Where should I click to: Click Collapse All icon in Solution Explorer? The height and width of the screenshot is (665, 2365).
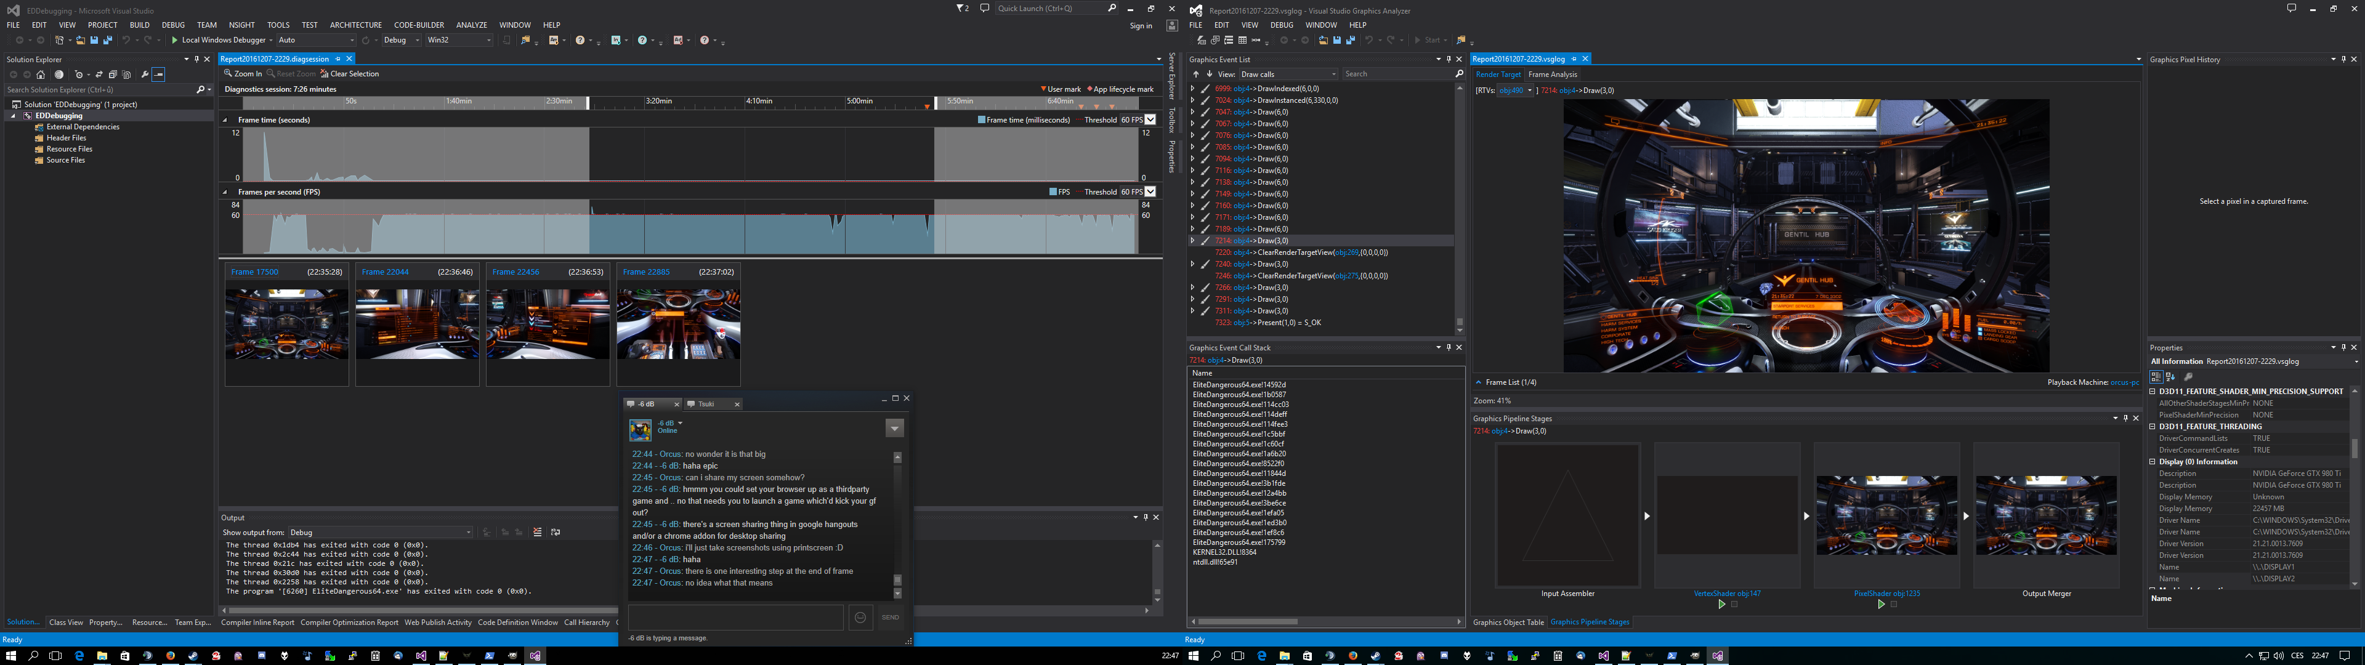tap(113, 75)
